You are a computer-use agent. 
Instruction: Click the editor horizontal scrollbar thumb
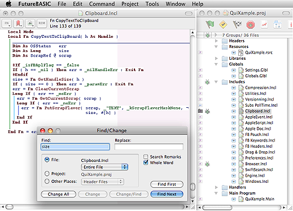10,207
